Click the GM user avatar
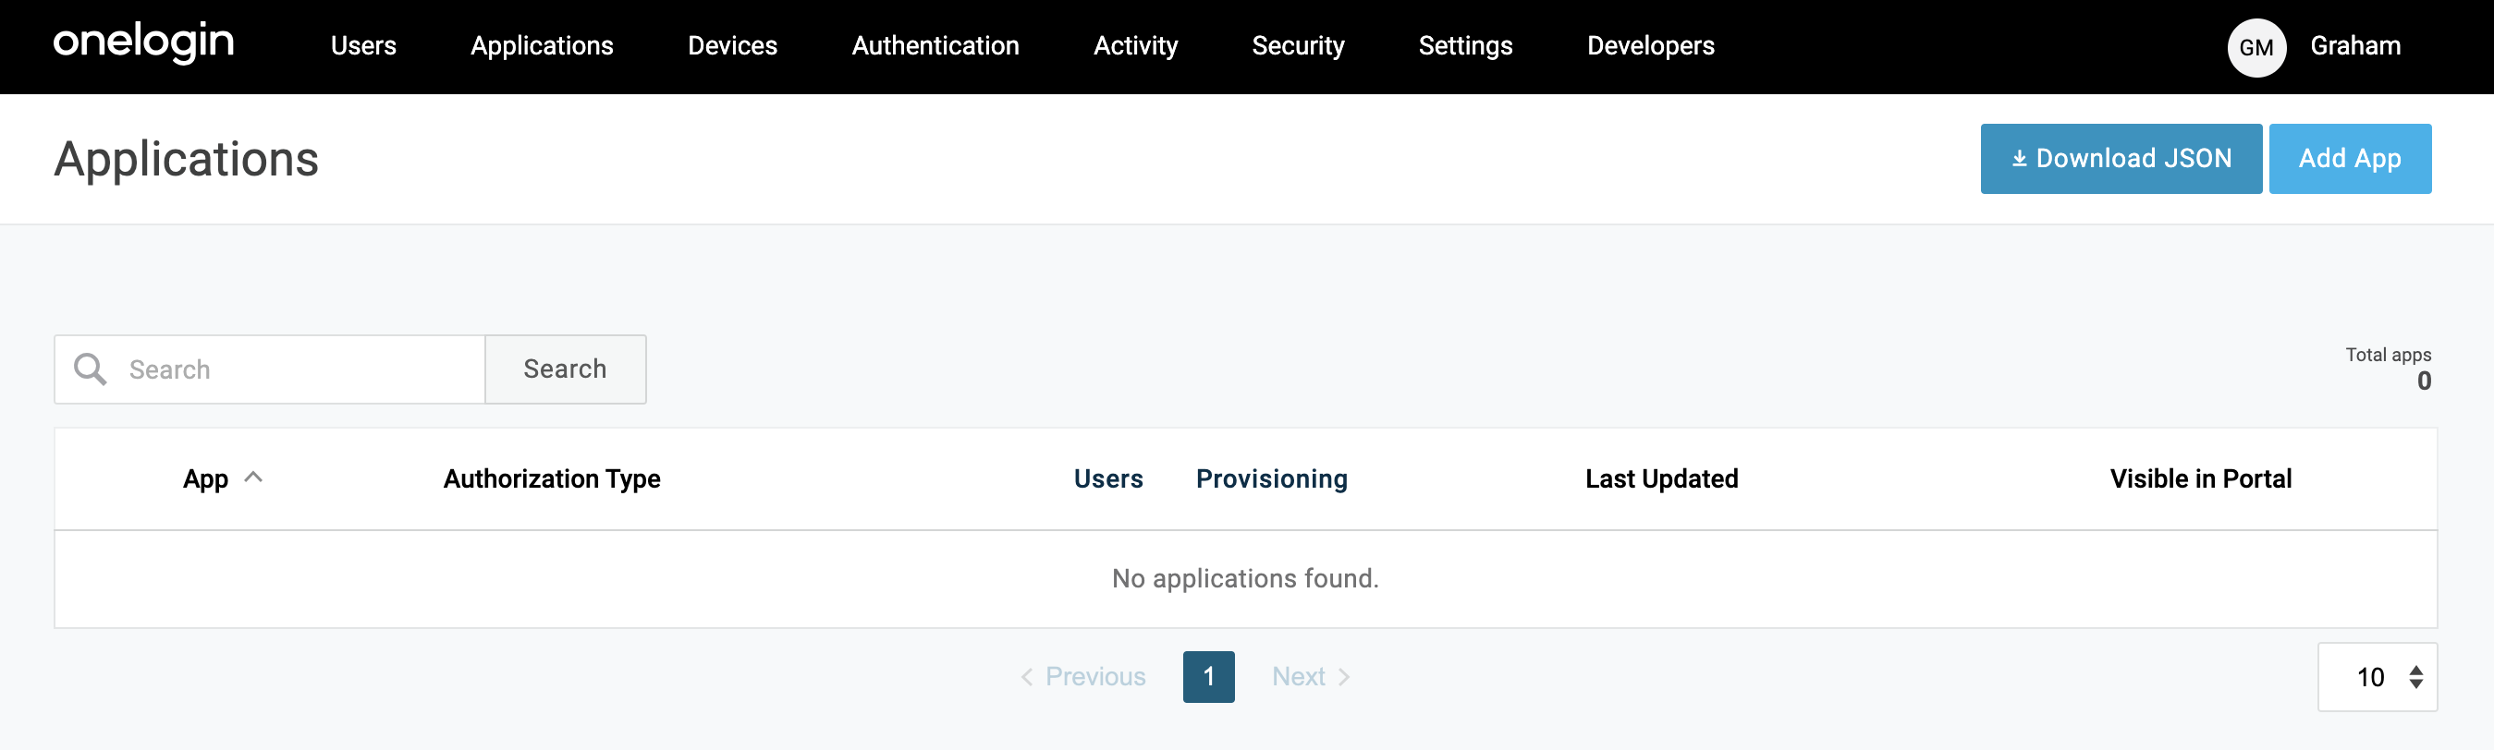The width and height of the screenshot is (2494, 750). tap(2256, 47)
